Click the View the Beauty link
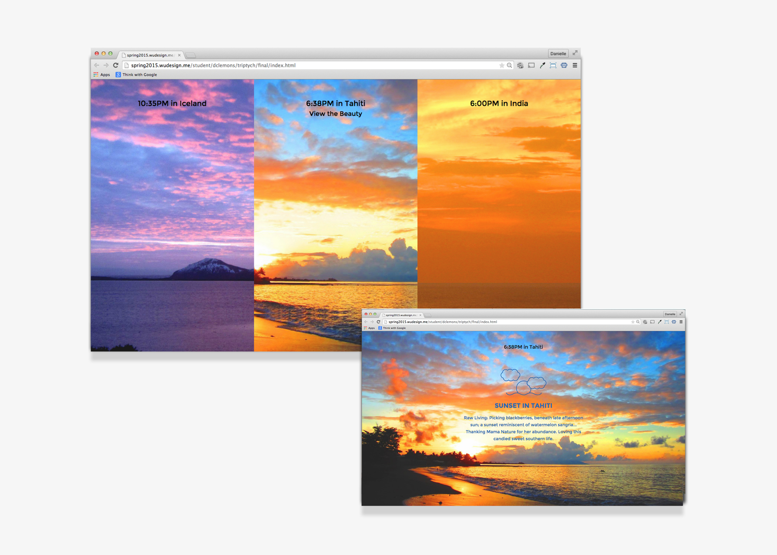Viewport: 777px width, 555px height. pyautogui.click(x=335, y=114)
